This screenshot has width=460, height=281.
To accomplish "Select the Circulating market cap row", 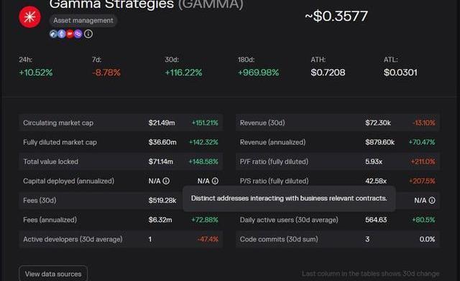I will click(121, 123).
